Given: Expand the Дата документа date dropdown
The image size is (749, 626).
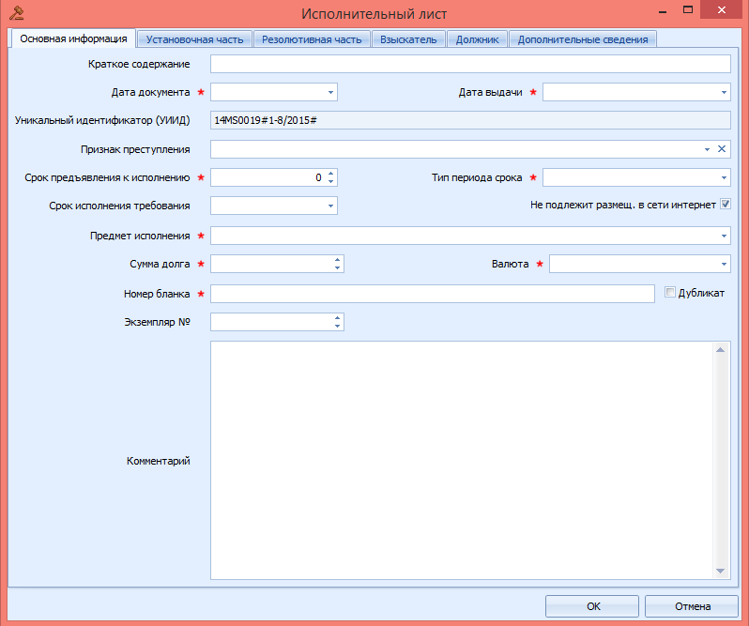Looking at the screenshot, I should tap(330, 92).
